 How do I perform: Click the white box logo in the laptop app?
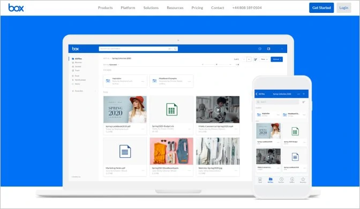pyautogui.click(x=76, y=49)
